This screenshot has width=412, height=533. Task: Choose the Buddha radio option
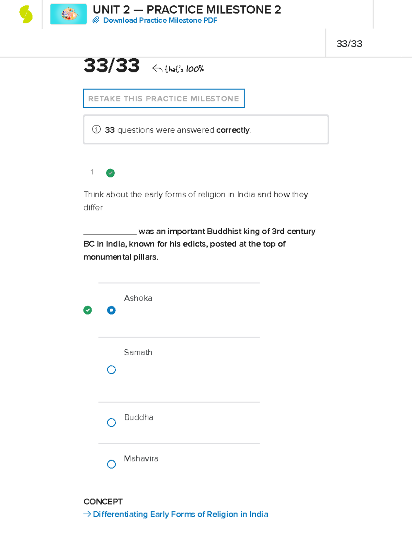point(111,422)
